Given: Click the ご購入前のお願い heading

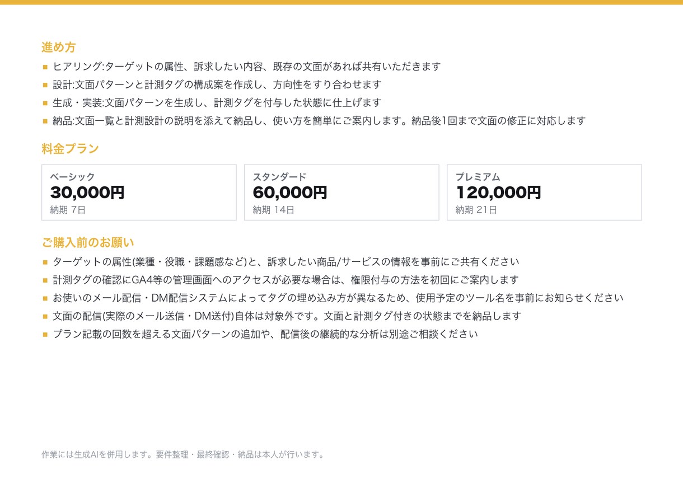Looking at the screenshot, I should coord(88,243).
